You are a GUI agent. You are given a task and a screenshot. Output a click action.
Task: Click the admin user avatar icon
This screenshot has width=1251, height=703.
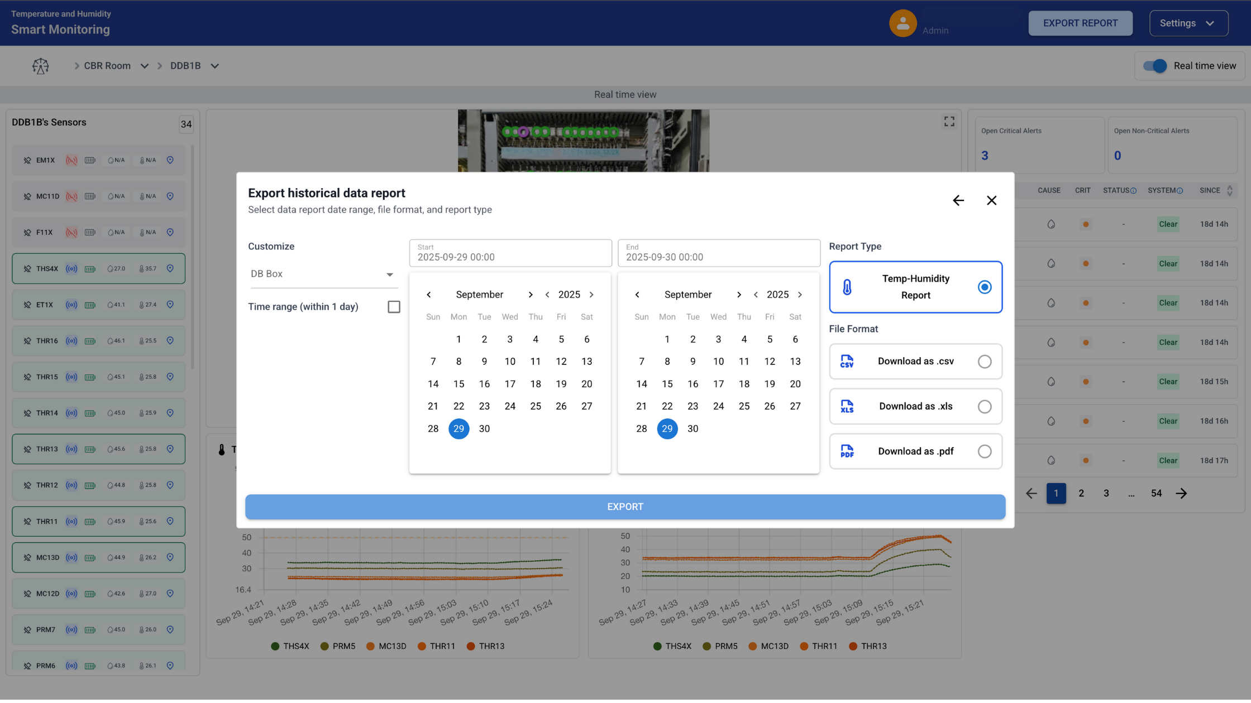(x=903, y=23)
